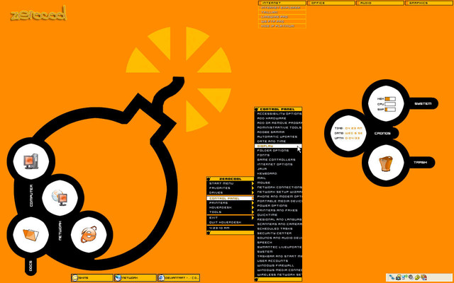The width and height of the screenshot is (454, 283).
Task: Launch Internet Explorer from the bomb dock
Action: pyautogui.click(x=89, y=234)
